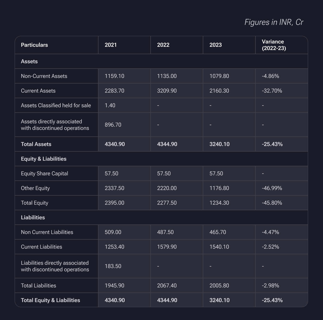Select the Total Assets row label

click(x=36, y=144)
